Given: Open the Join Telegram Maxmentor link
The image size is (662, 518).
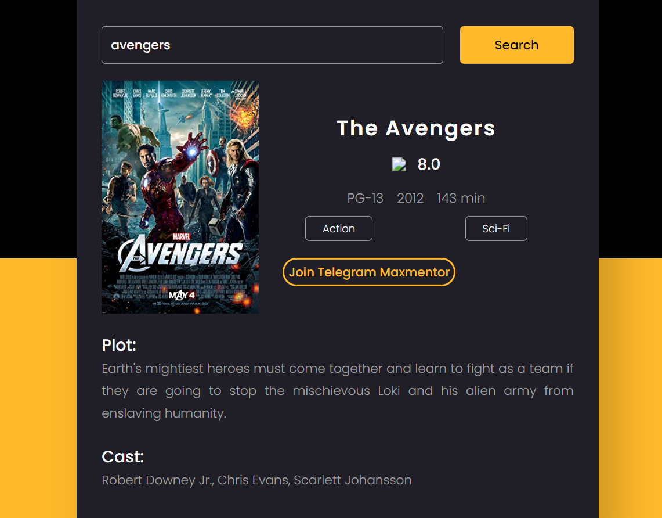Looking at the screenshot, I should pyautogui.click(x=369, y=272).
